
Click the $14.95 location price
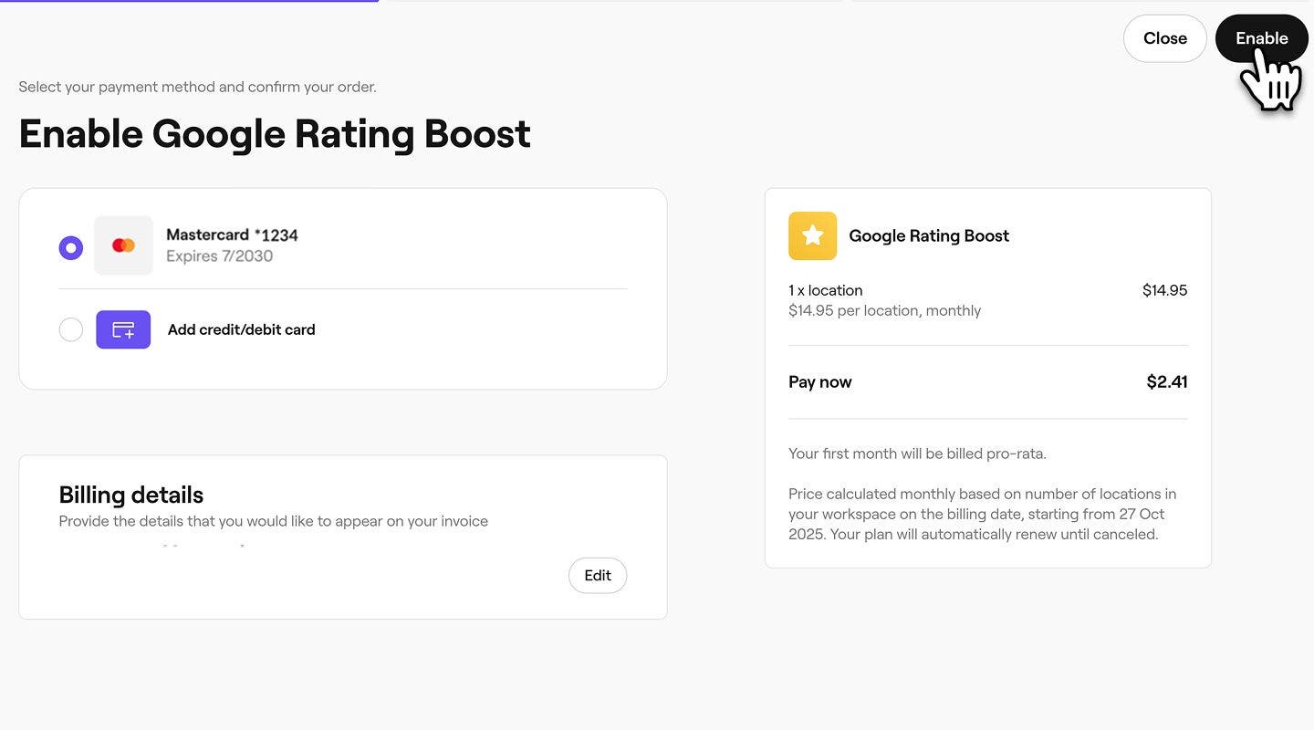pos(1164,290)
